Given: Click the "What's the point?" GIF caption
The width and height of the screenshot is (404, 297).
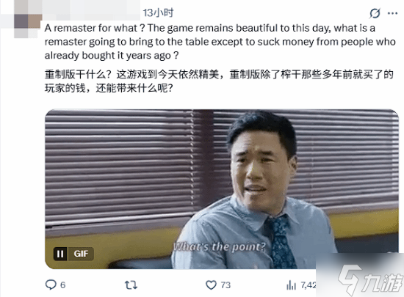Looking at the screenshot, I should pos(220,247).
